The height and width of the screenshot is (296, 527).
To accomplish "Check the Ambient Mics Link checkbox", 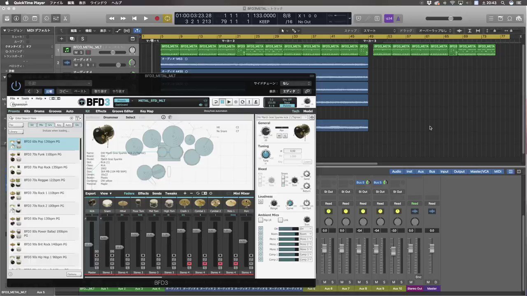I will point(280,220).
